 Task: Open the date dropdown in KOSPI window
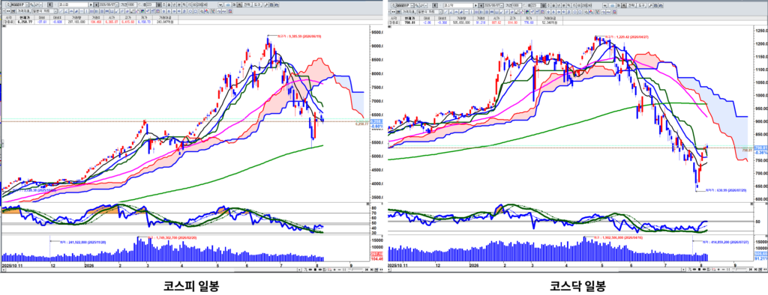point(116,4)
